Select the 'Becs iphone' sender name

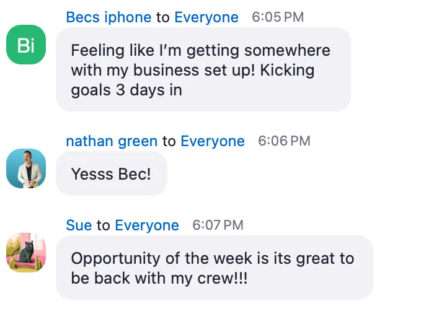(x=109, y=17)
